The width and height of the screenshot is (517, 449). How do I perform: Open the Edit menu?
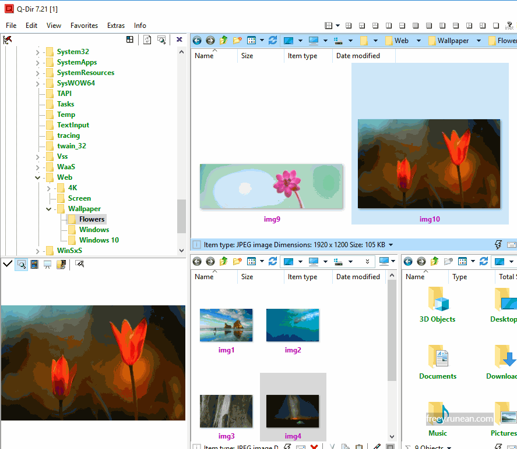click(31, 26)
